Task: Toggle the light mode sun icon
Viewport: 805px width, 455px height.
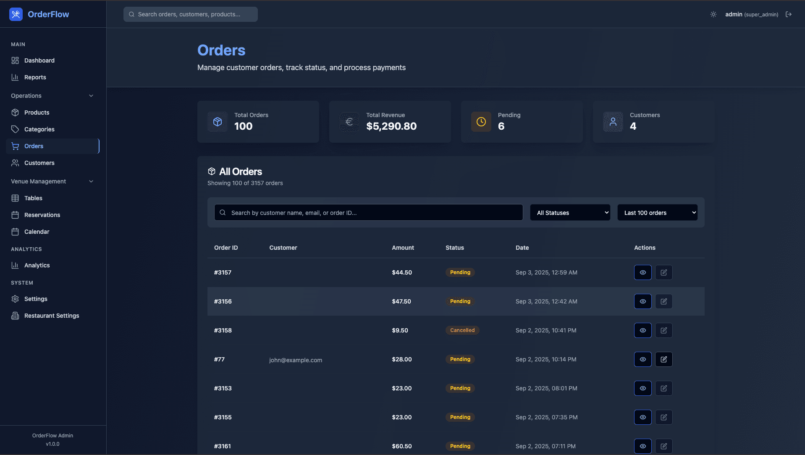Action: tap(713, 14)
